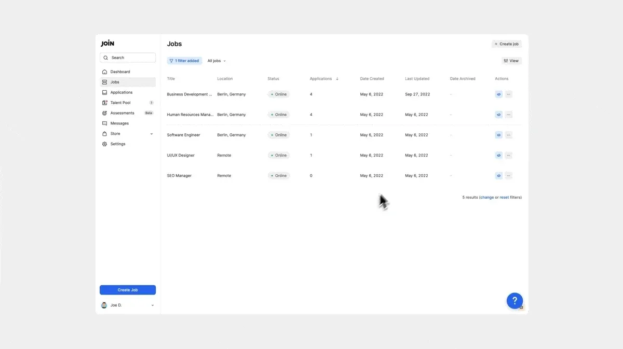This screenshot has height=349, width=623.
Task: Click the Assessments target icon
Action: point(105,113)
